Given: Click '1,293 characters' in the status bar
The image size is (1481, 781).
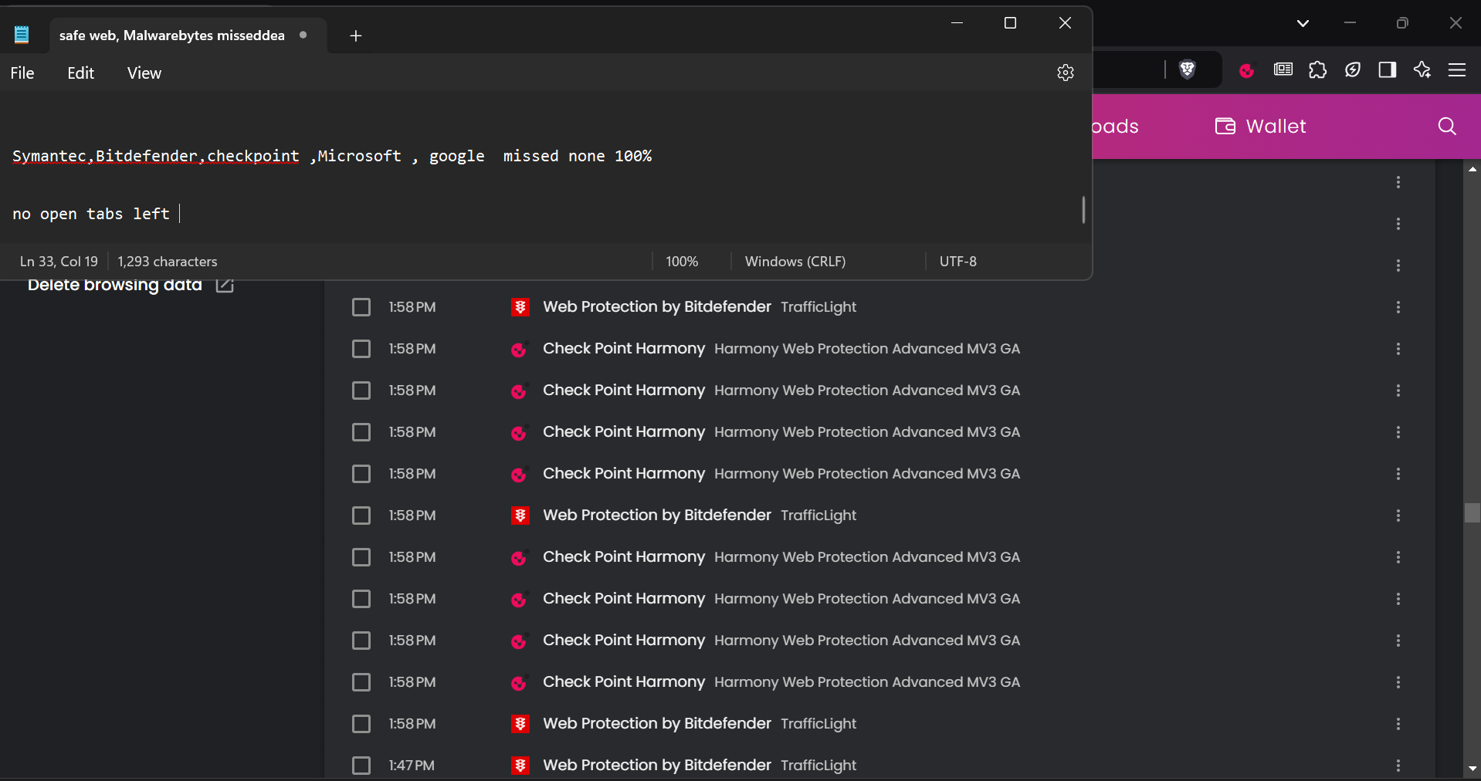Looking at the screenshot, I should click(x=168, y=262).
